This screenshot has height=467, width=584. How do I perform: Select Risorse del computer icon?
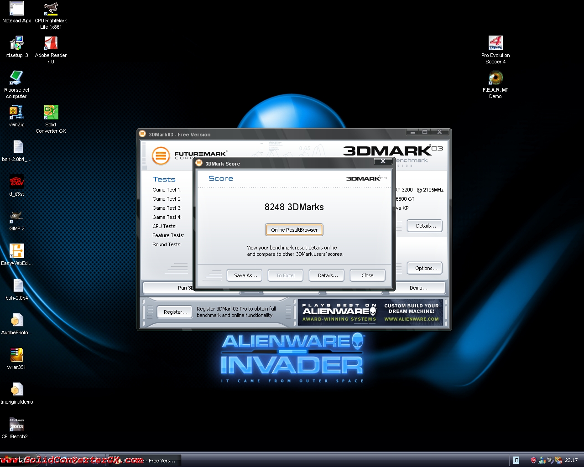tap(16, 85)
